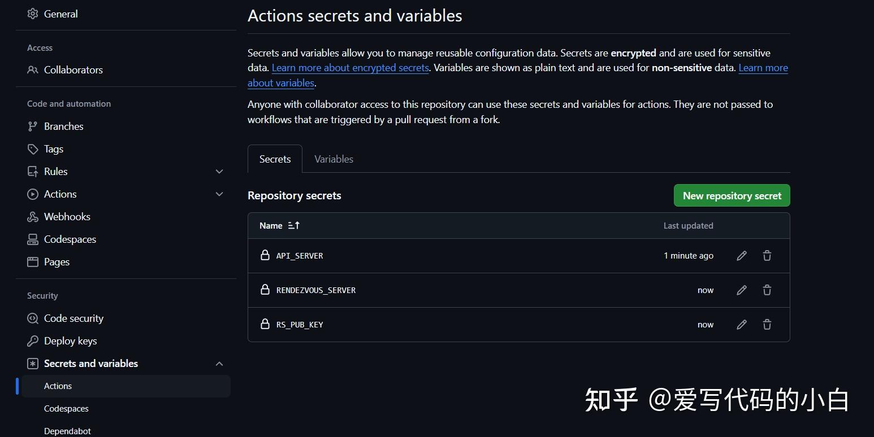Image resolution: width=874 pixels, height=437 pixels.
Task: Open the Learn more about encrypted secrets link
Action: (350, 67)
